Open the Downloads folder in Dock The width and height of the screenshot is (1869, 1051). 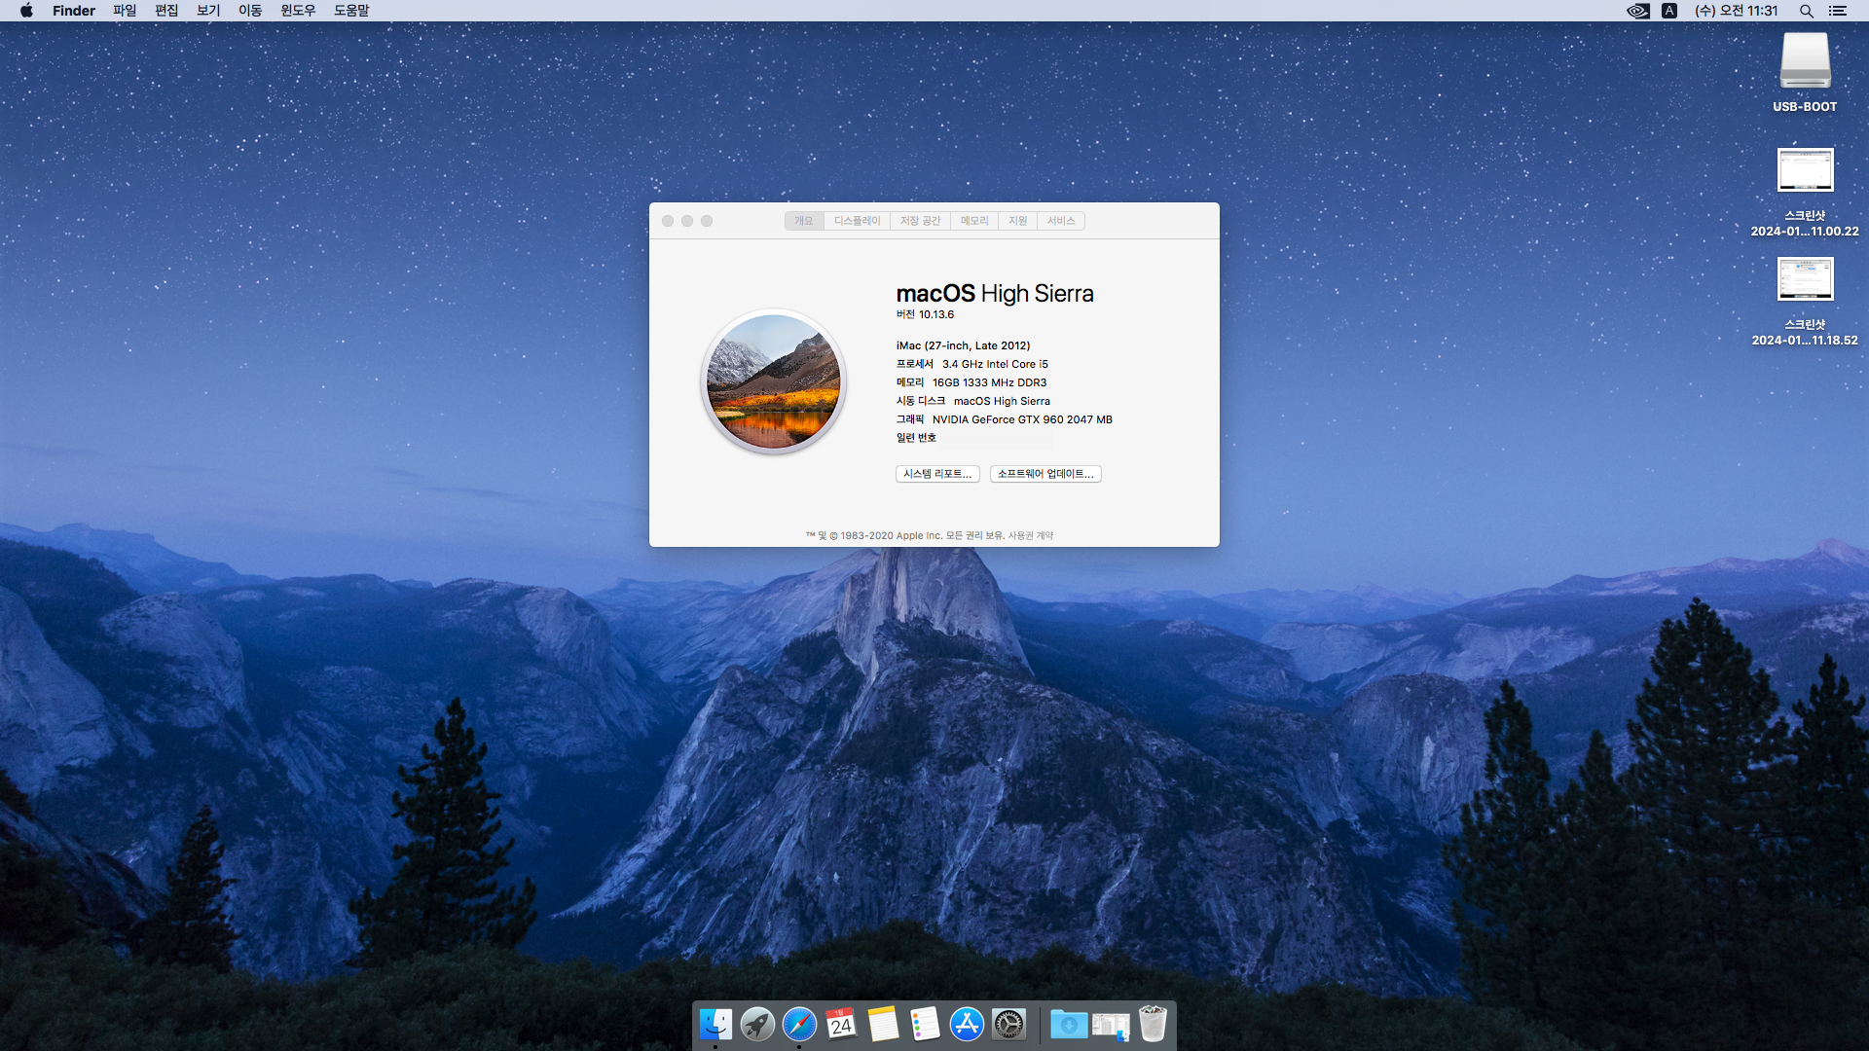(x=1069, y=1024)
